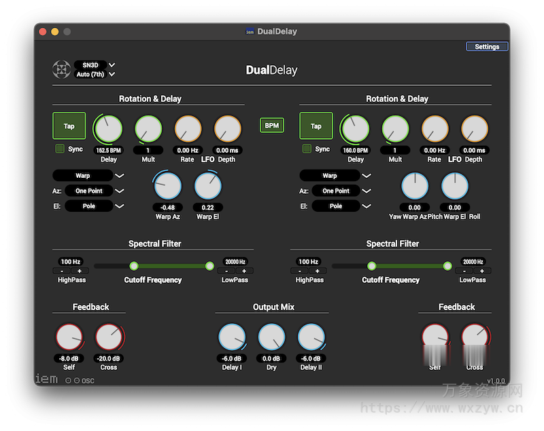Image resolution: width=544 pixels, height=431 pixels.
Task: Enable Sync in the right Rotation & Delay section
Action: pos(305,149)
